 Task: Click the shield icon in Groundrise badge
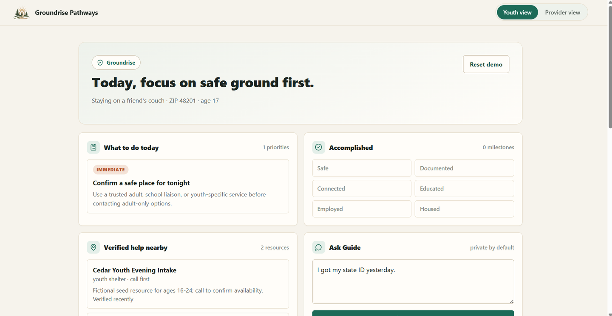(100, 63)
